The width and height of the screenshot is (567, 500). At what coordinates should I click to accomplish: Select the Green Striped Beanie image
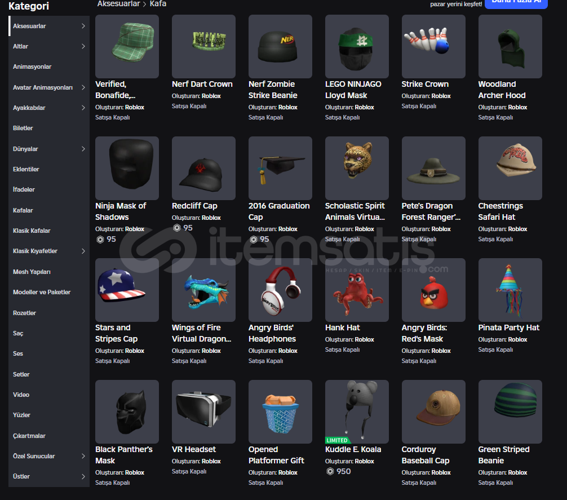coord(510,412)
